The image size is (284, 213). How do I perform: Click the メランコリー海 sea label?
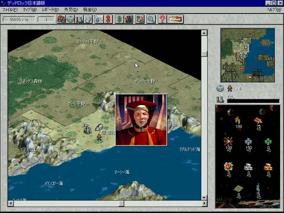(x=54, y=183)
